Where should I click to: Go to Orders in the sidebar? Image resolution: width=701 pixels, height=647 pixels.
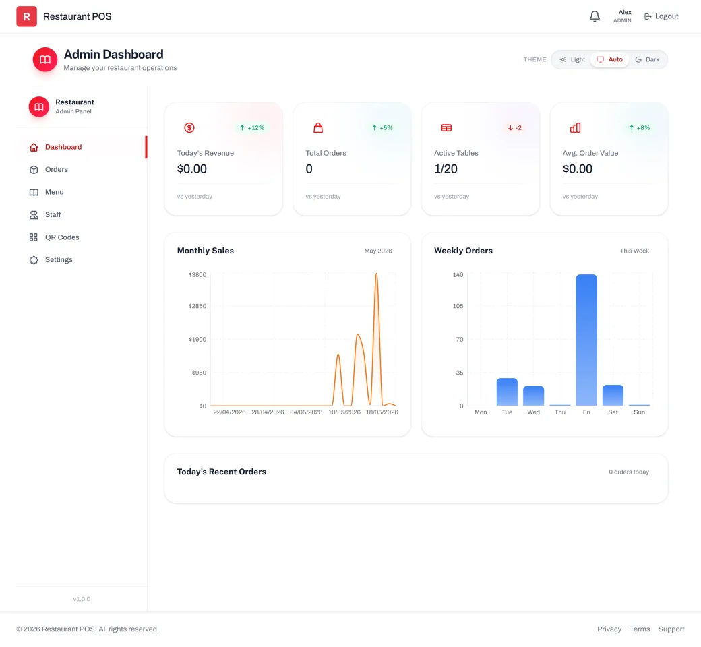click(x=82, y=170)
